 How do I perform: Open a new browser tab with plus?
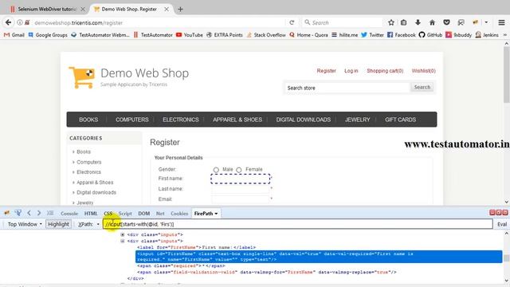click(181, 9)
